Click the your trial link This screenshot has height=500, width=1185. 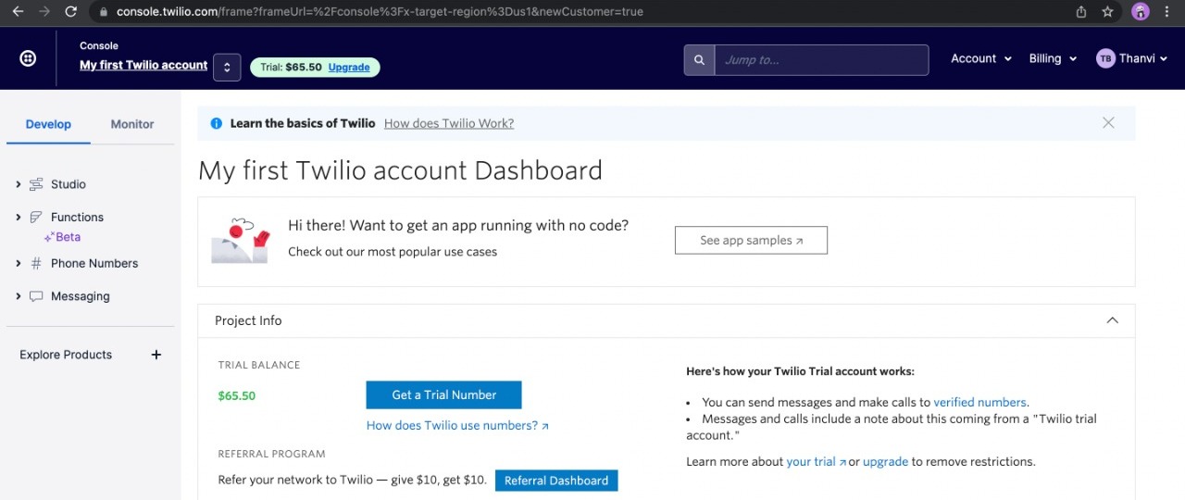pyautogui.click(x=816, y=461)
